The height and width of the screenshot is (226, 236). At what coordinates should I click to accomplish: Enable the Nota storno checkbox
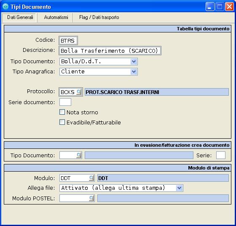(x=62, y=112)
